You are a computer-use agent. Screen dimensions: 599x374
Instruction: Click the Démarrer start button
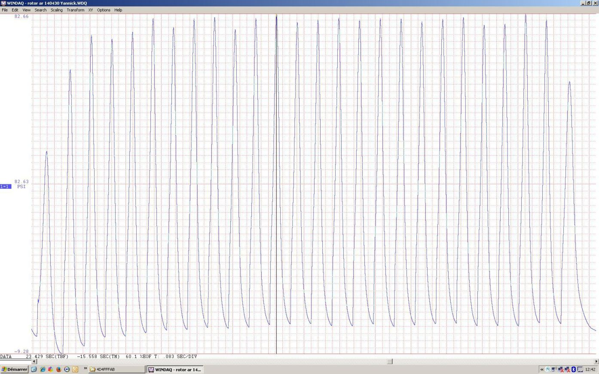point(14,369)
